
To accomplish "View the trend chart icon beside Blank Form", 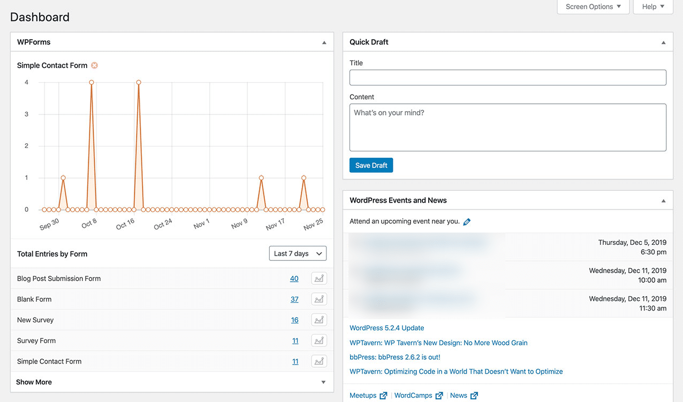I will click(x=318, y=299).
